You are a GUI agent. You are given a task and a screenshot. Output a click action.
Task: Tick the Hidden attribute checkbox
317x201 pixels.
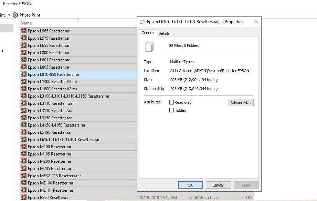[171, 110]
